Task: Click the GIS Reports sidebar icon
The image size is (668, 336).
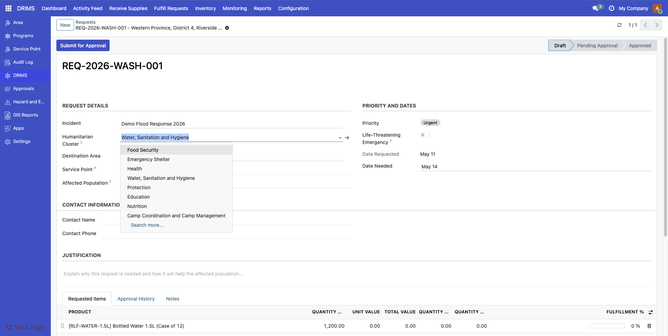Action: tap(8, 115)
